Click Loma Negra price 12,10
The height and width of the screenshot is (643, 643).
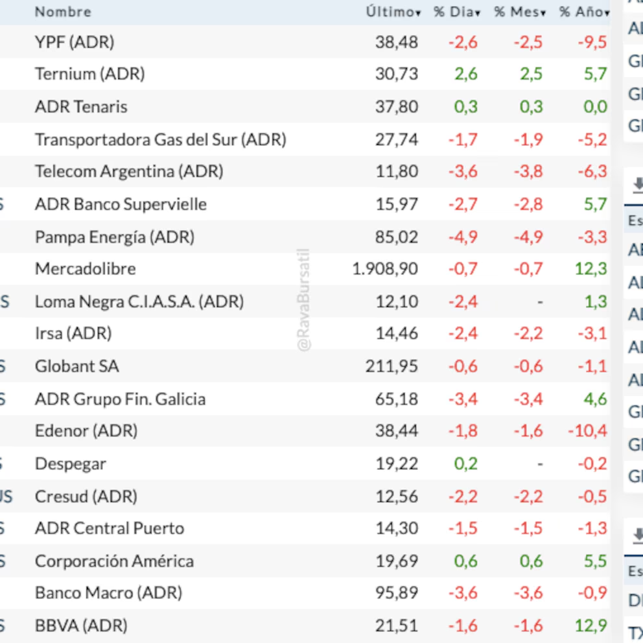pos(397,302)
